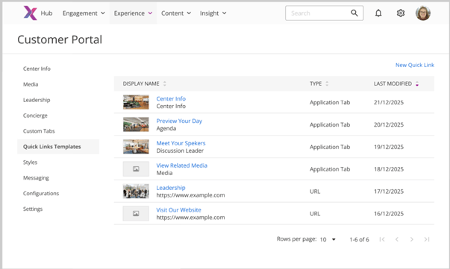Open Styles sidebar section

(30, 162)
